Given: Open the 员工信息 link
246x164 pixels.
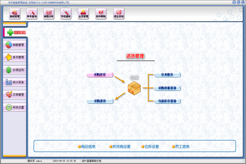Looking at the screenshot, I should click(x=181, y=146).
